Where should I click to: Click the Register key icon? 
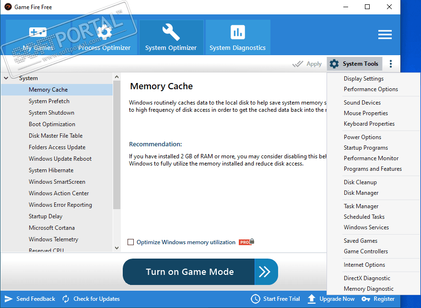366,299
